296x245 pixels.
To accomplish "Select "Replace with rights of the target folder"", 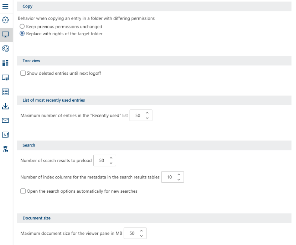I will [x=22, y=34].
